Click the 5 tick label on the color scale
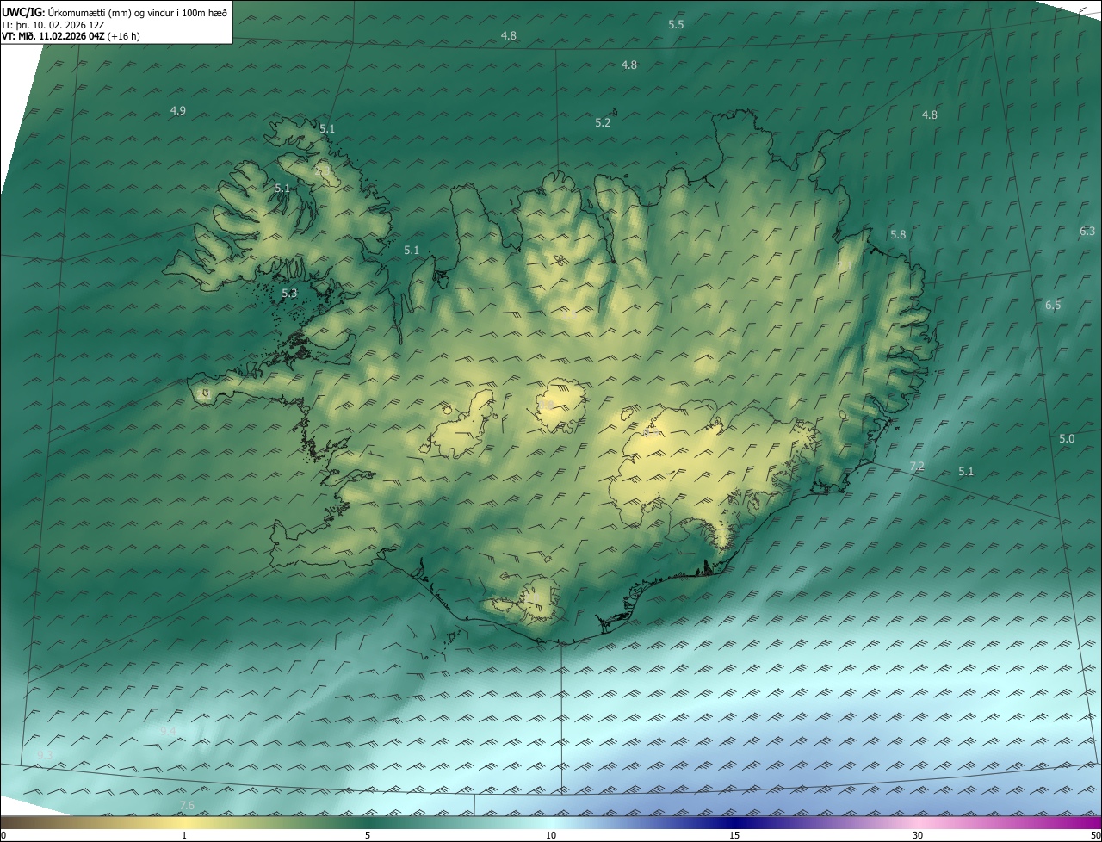The image size is (1102, 842). (x=368, y=835)
